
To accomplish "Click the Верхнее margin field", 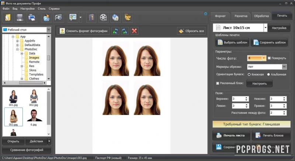I will click(240, 99).
